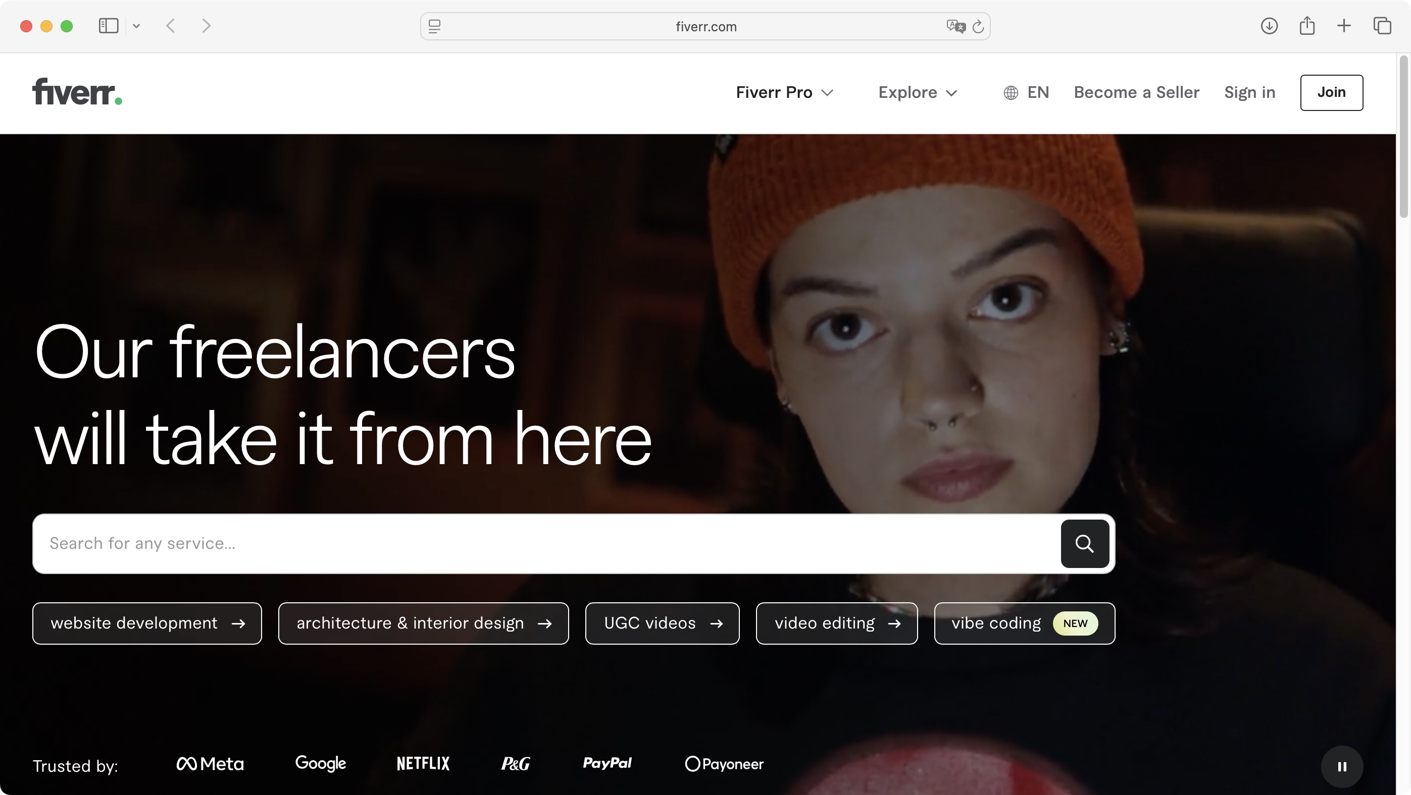Translate the page using translate icon

(955, 26)
